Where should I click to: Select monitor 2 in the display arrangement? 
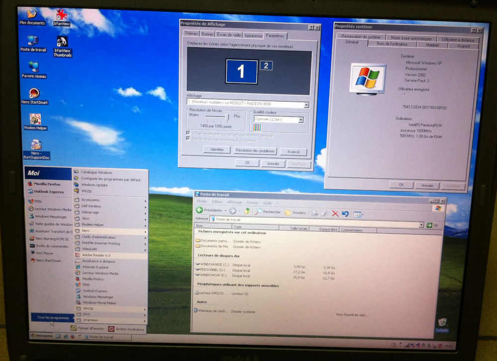(x=266, y=66)
